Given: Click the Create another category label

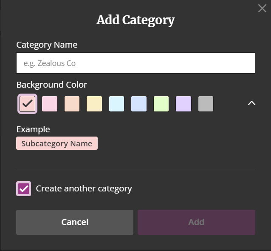Looking at the screenshot, I should pos(84,189).
